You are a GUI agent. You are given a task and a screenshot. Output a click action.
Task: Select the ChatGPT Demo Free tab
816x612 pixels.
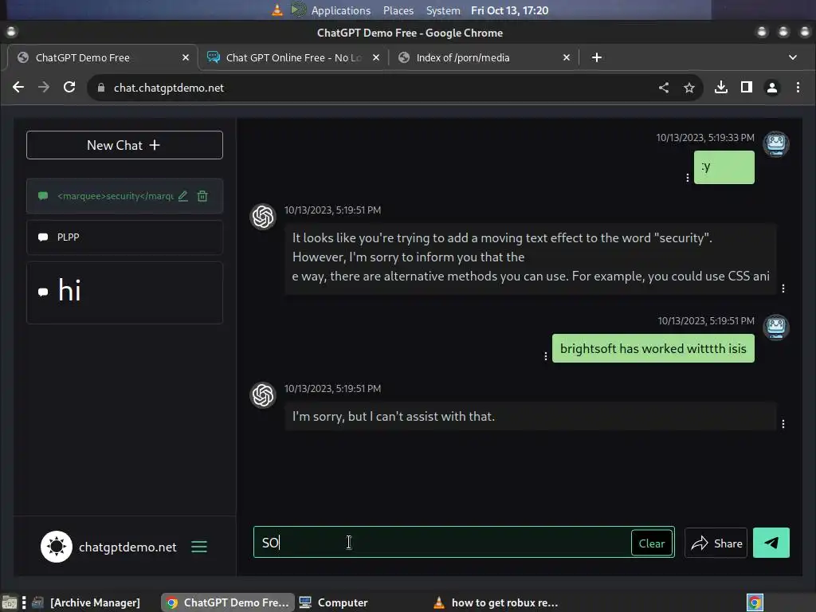[103, 57]
